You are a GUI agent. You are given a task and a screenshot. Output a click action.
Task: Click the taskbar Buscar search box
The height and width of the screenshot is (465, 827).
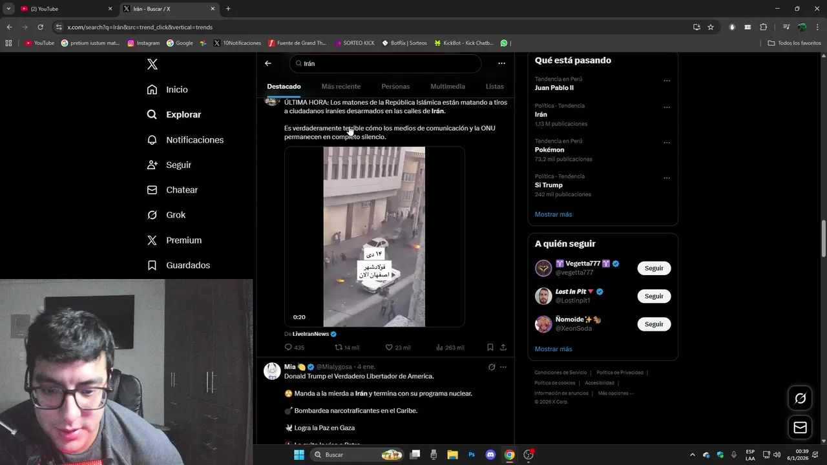coord(358,455)
